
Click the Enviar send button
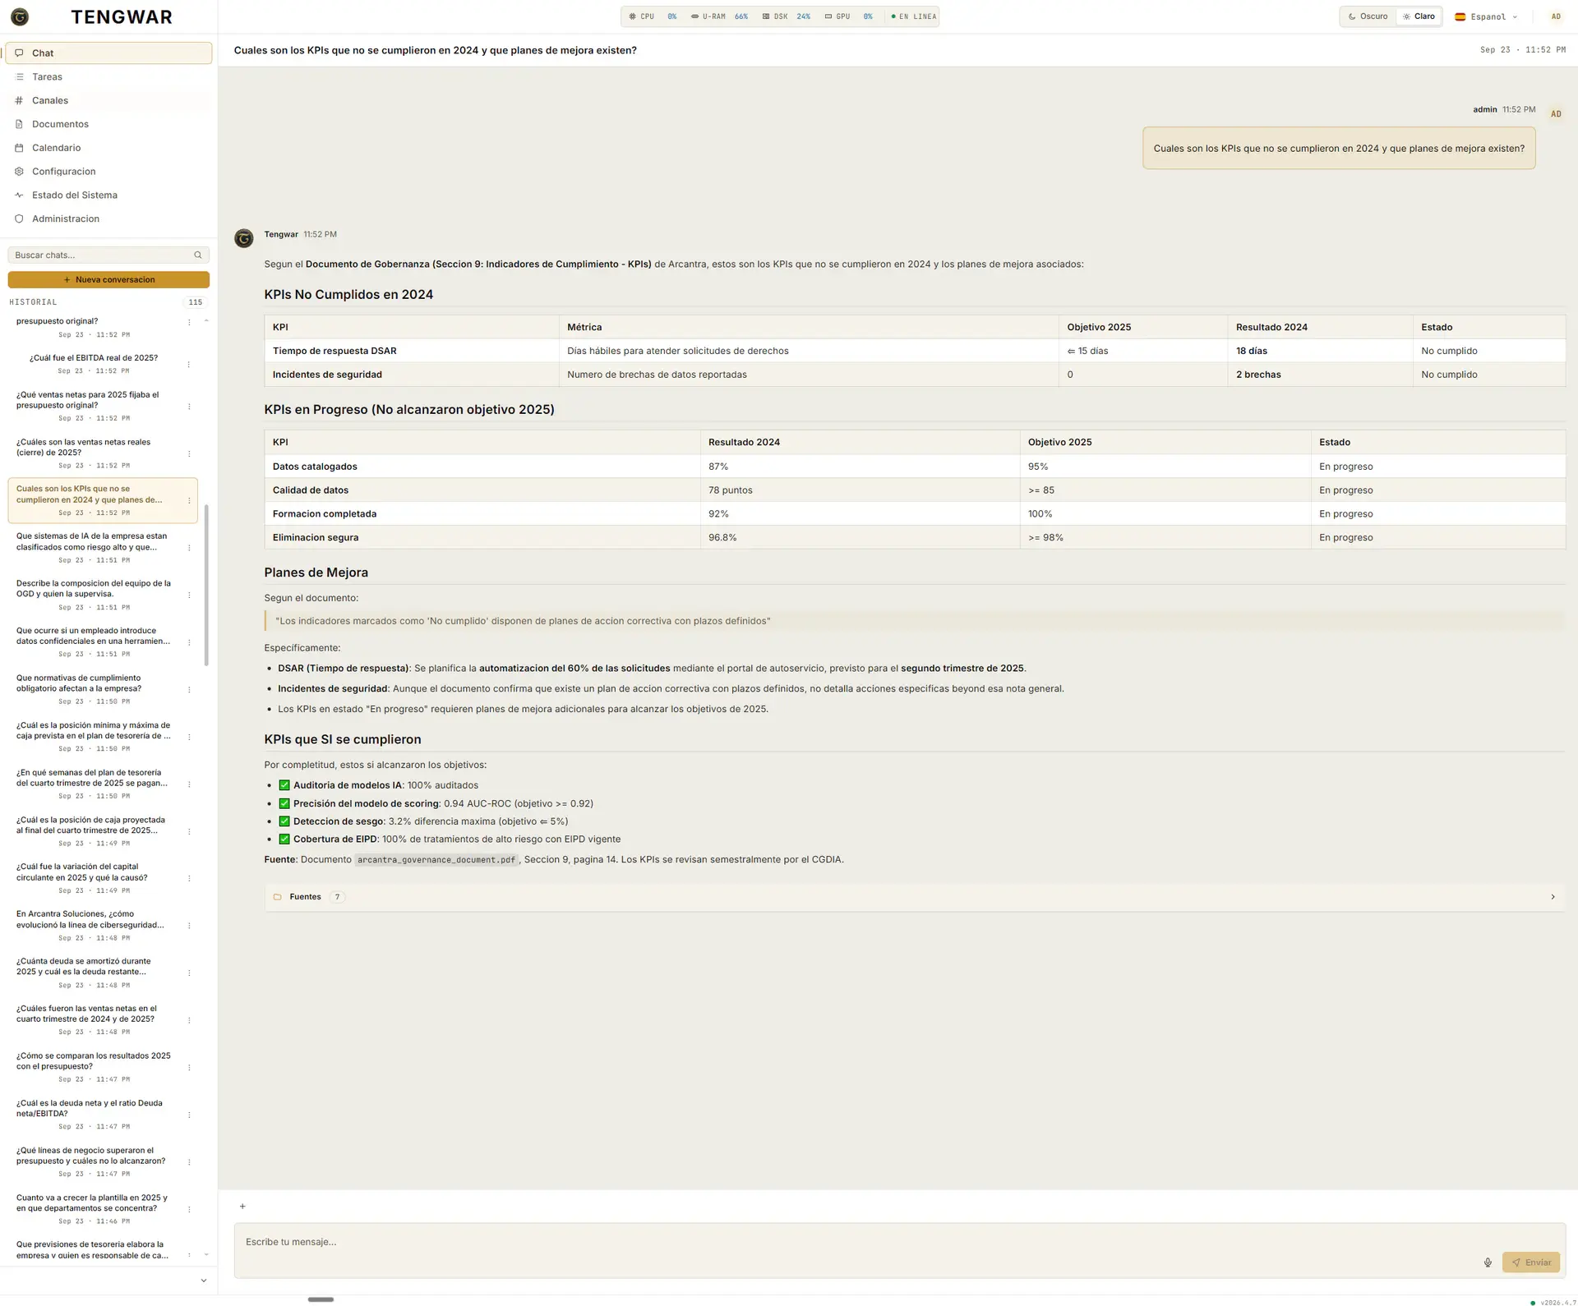(x=1530, y=1262)
